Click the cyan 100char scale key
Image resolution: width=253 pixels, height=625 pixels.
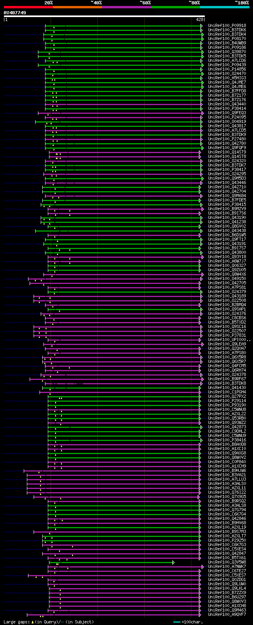point(177,622)
